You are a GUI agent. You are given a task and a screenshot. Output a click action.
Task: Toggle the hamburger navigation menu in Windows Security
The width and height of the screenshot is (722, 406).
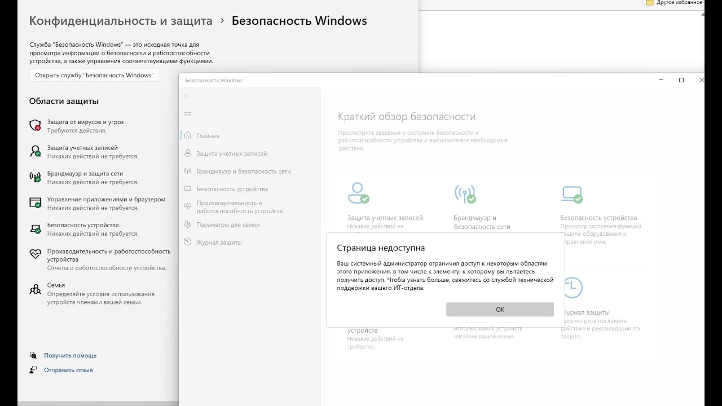point(188,114)
